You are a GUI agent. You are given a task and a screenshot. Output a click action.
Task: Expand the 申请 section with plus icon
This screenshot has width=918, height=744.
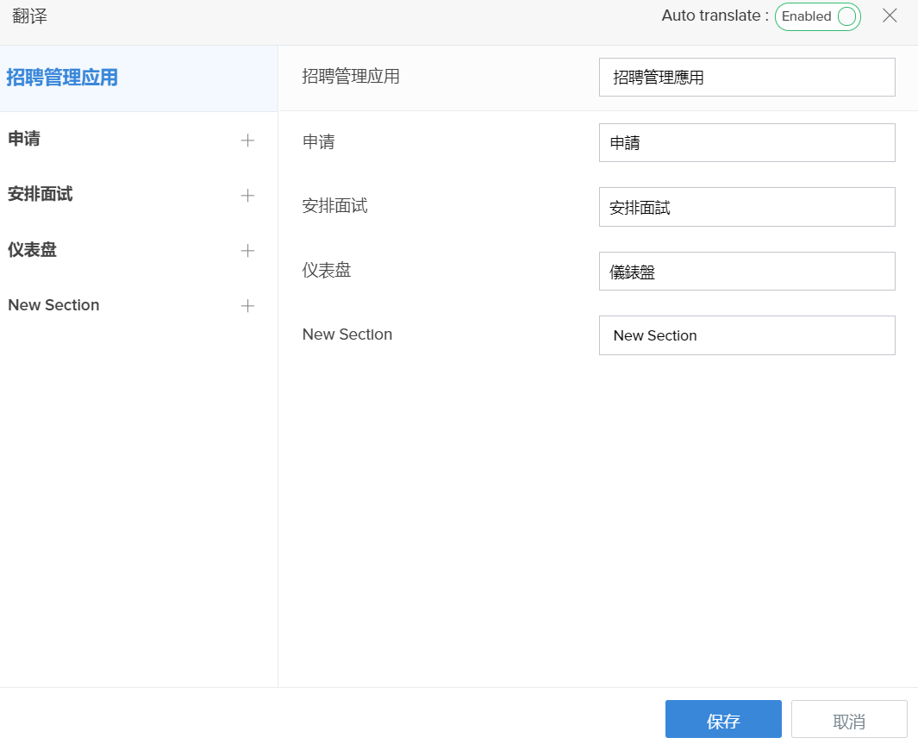pos(247,141)
